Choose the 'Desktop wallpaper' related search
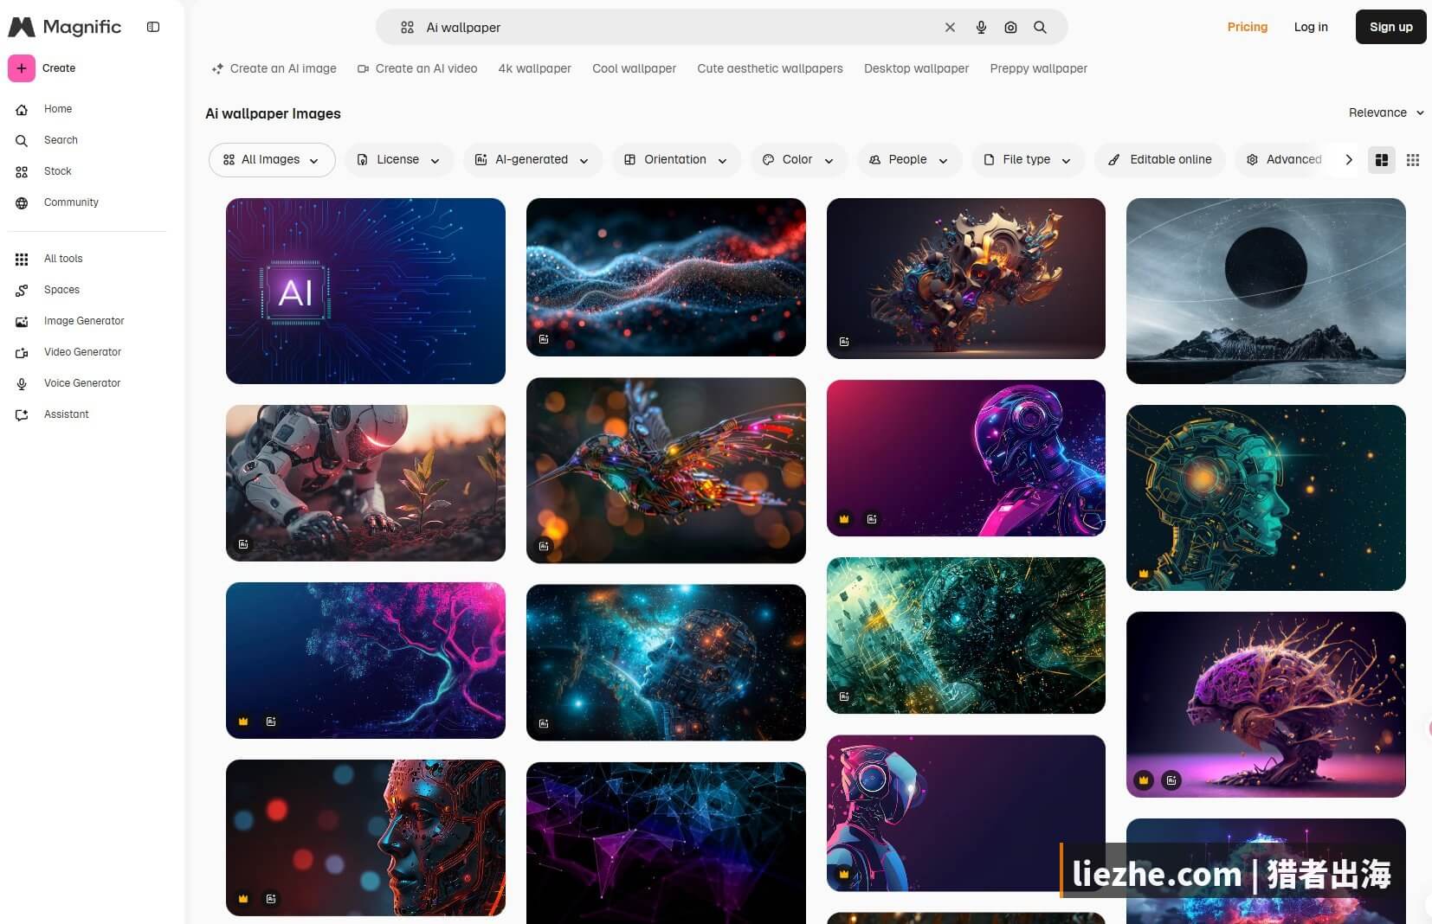 (916, 68)
